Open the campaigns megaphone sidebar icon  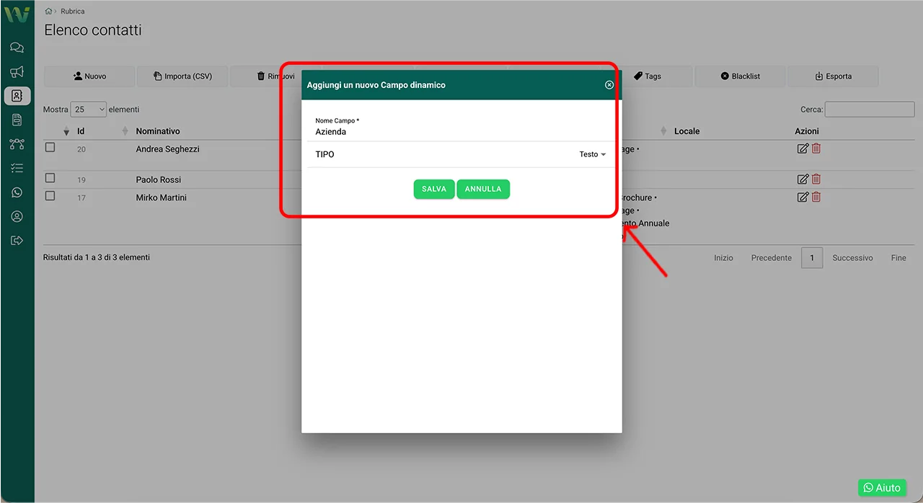[17, 71]
